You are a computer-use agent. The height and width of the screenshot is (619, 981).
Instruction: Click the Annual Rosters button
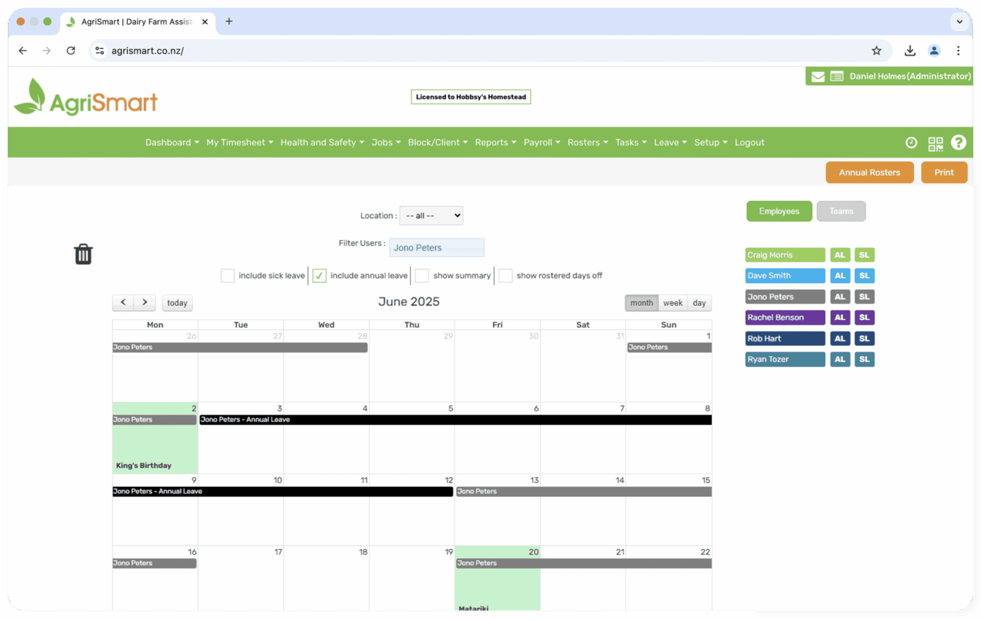pos(869,173)
